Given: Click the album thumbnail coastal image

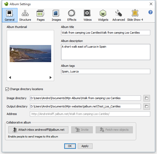Looking at the screenshot, I should click(x=30, y=54).
